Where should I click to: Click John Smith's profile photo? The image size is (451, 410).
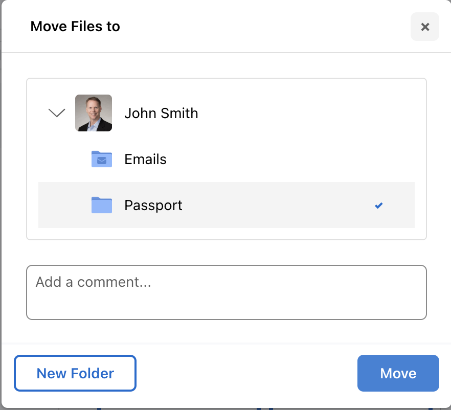pos(94,113)
